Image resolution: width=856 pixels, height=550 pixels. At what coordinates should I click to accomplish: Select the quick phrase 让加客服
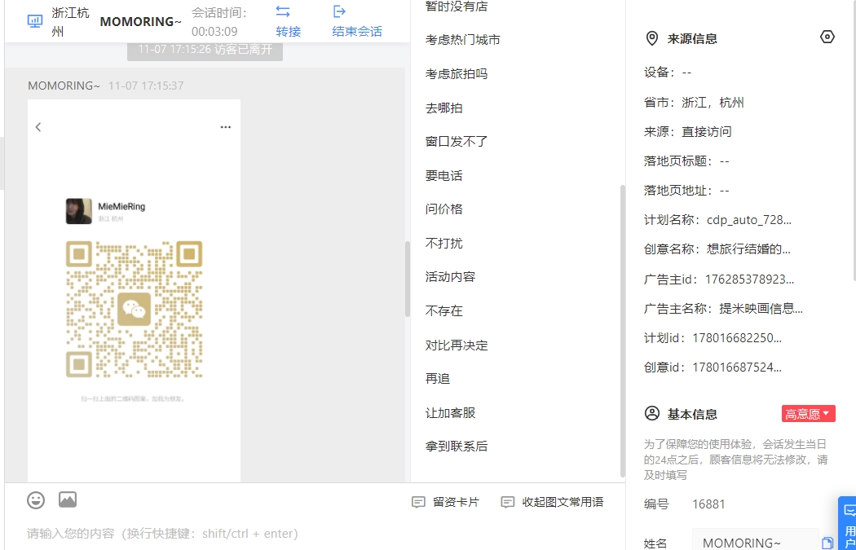450,413
